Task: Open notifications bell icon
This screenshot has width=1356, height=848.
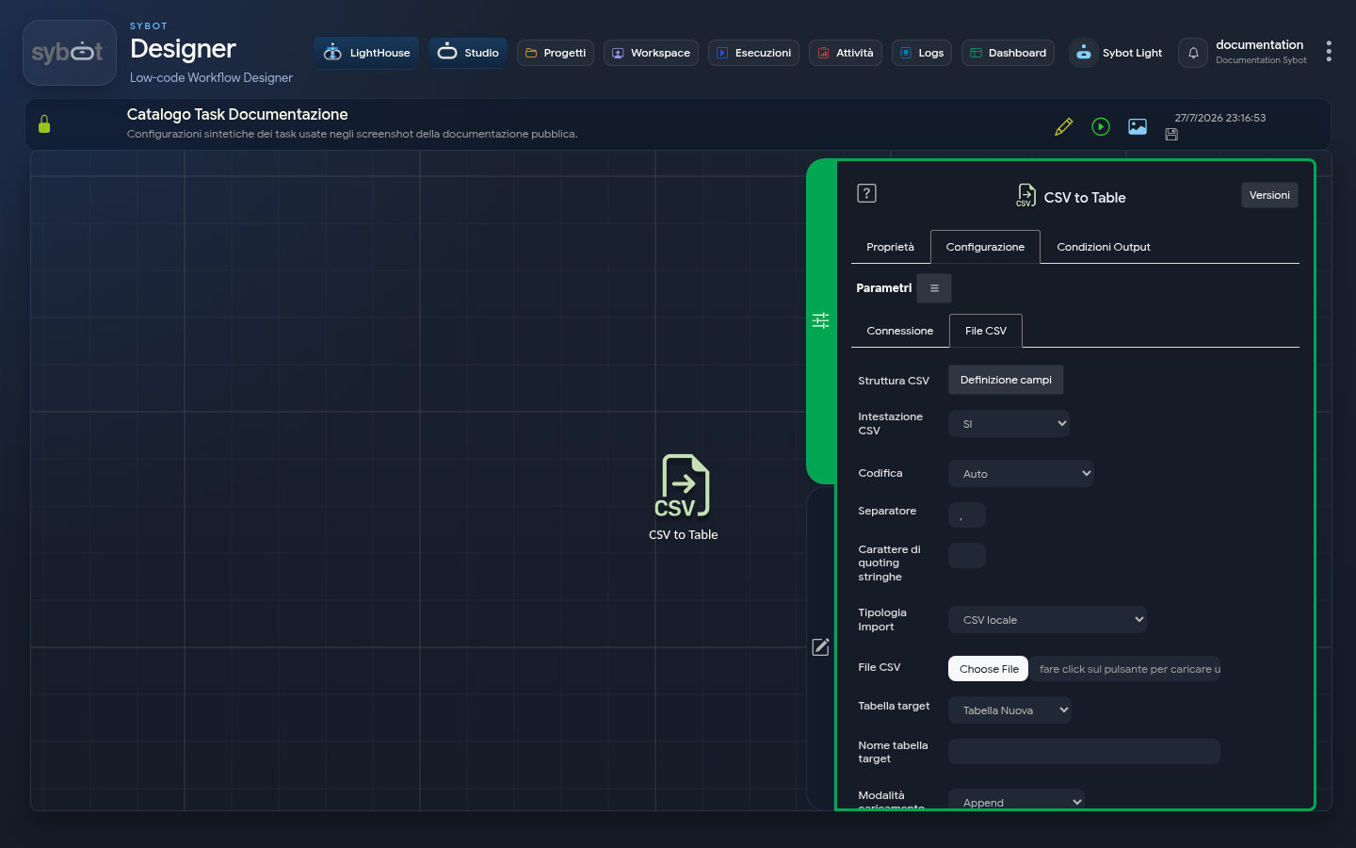Action: pos(1193,53)
